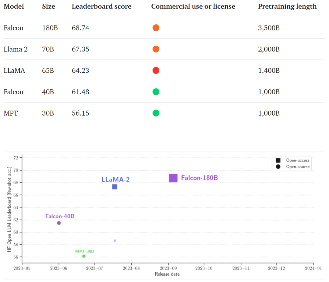Click the green license dot for MPT 30B
This screenshot has width=329, height=282.
[156, 113]
